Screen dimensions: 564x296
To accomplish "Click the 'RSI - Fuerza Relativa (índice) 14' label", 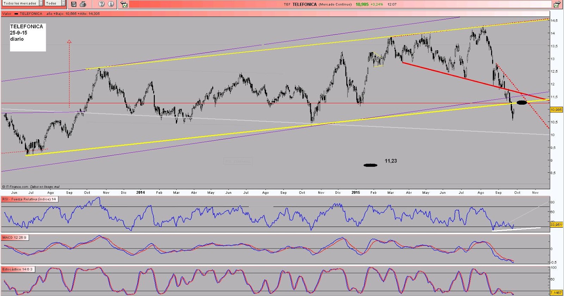I will tap(29, 199).
